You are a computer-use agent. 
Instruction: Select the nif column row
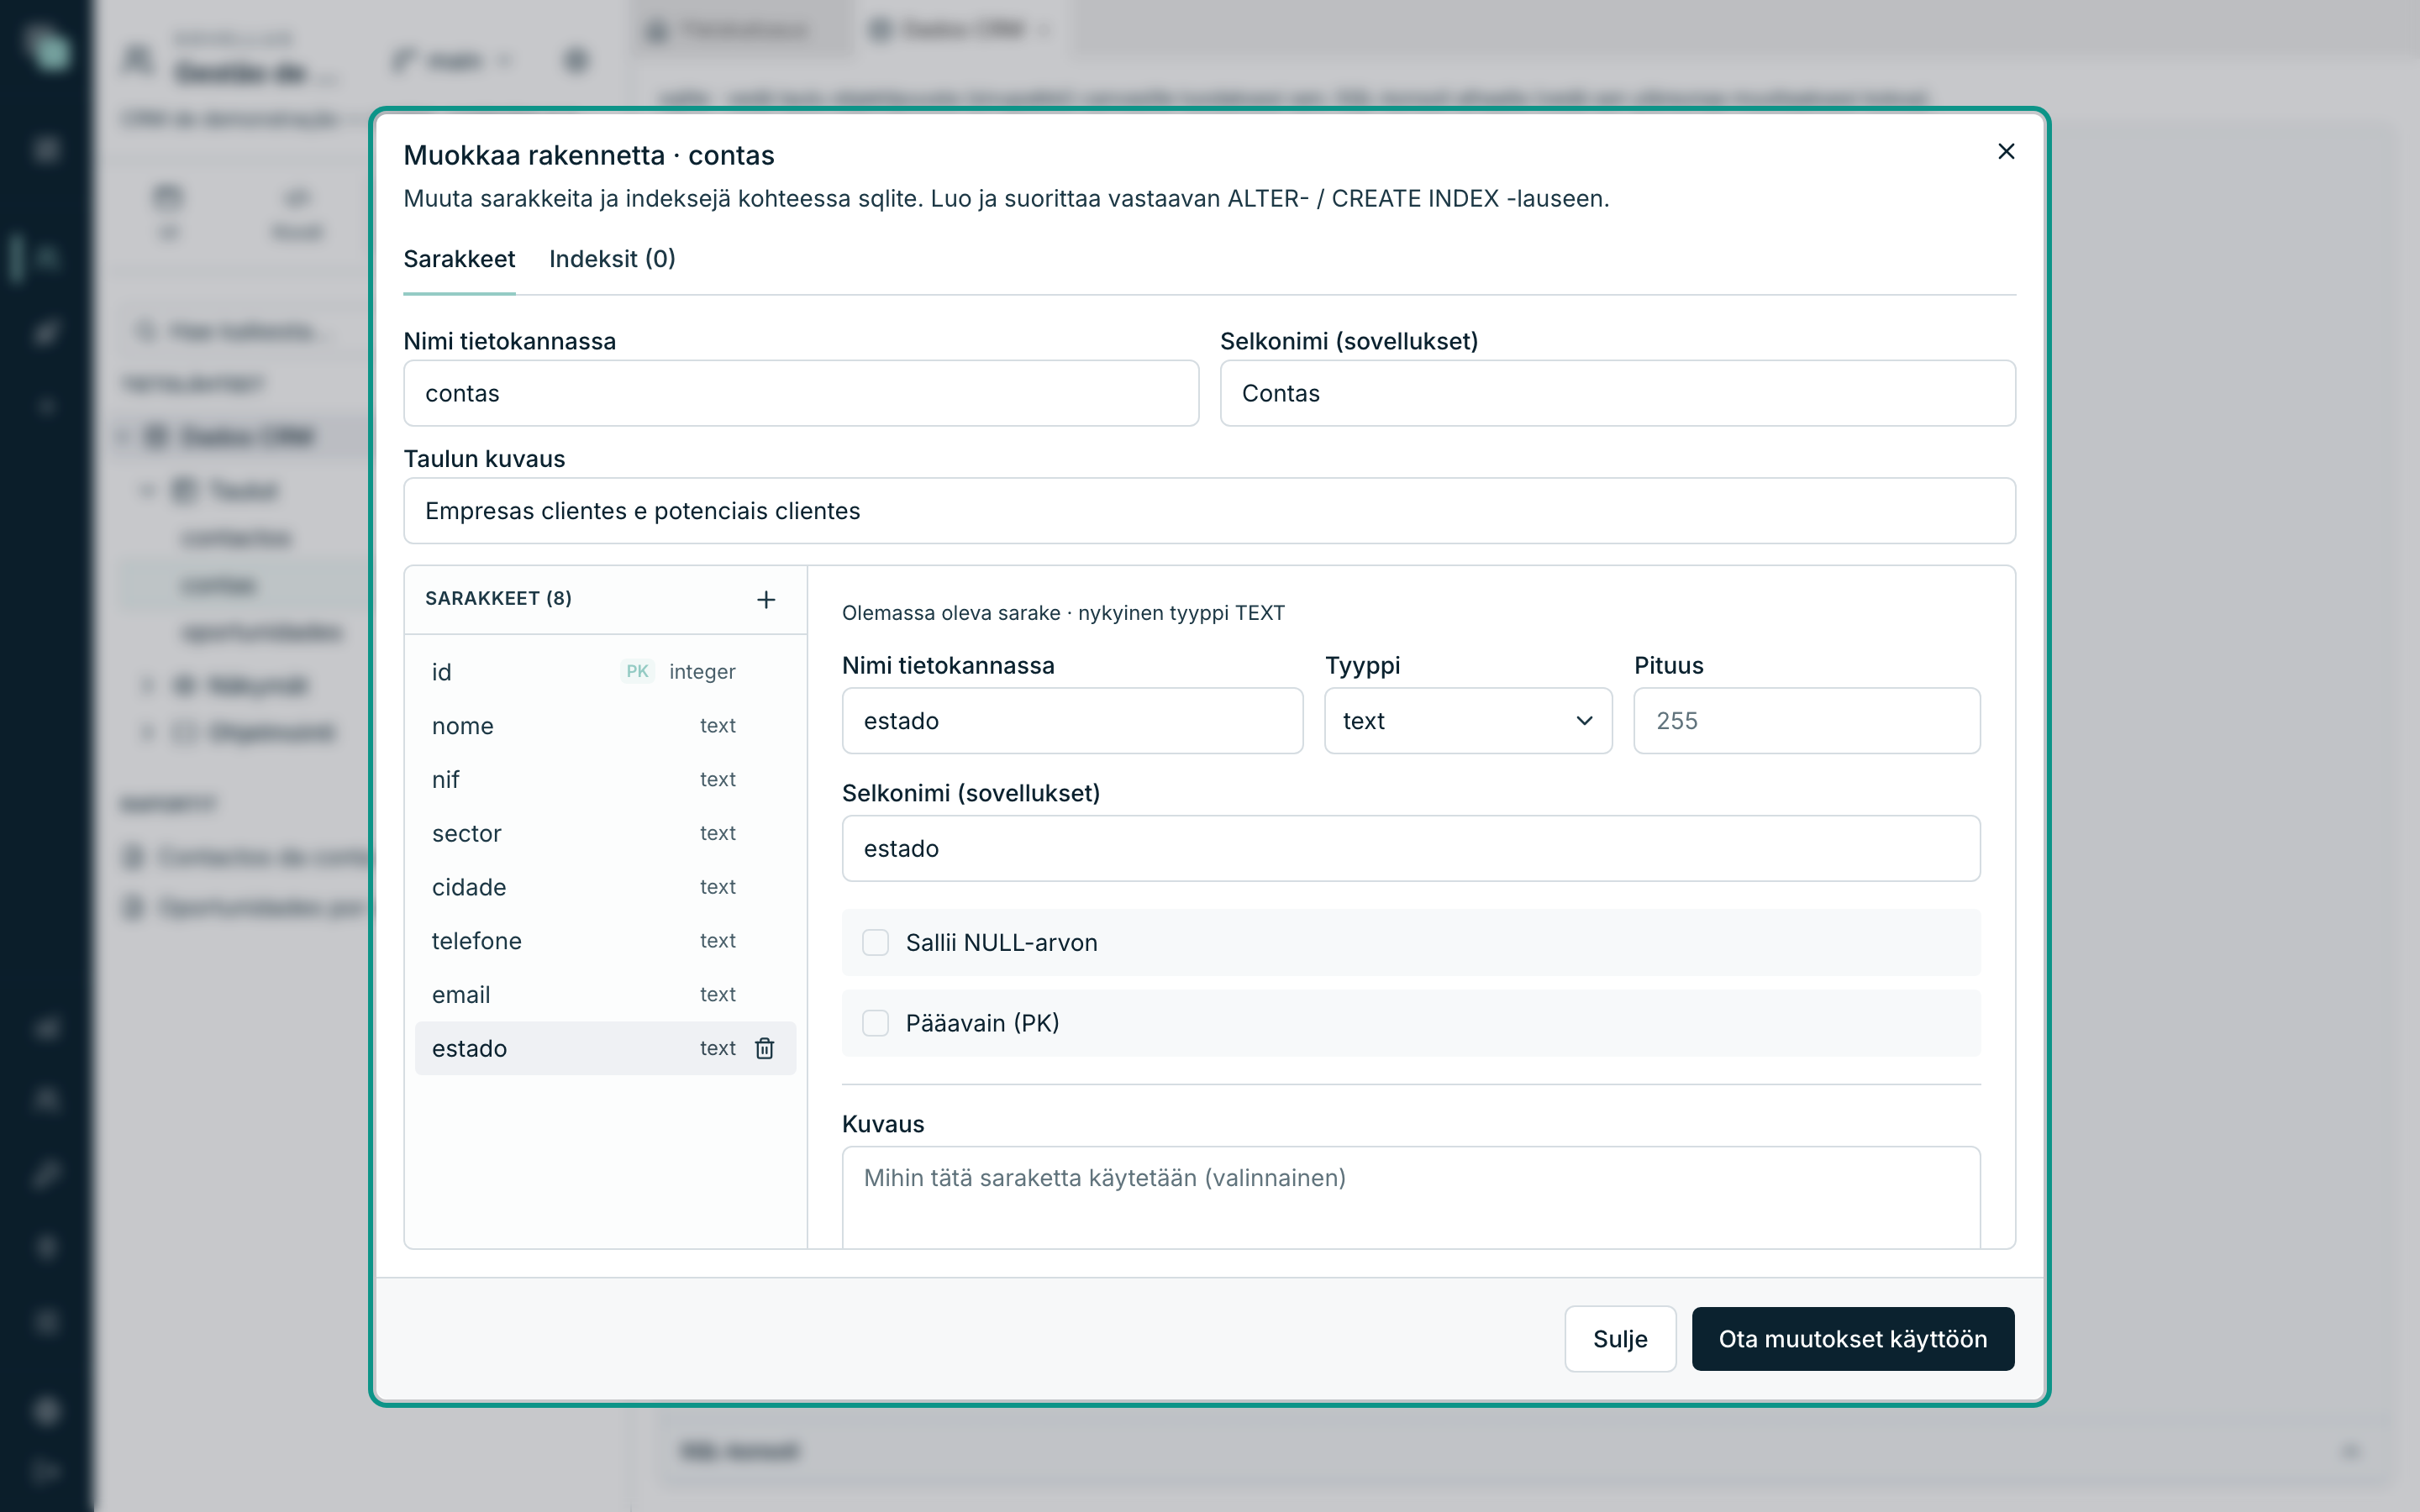(x=605, y=779)
